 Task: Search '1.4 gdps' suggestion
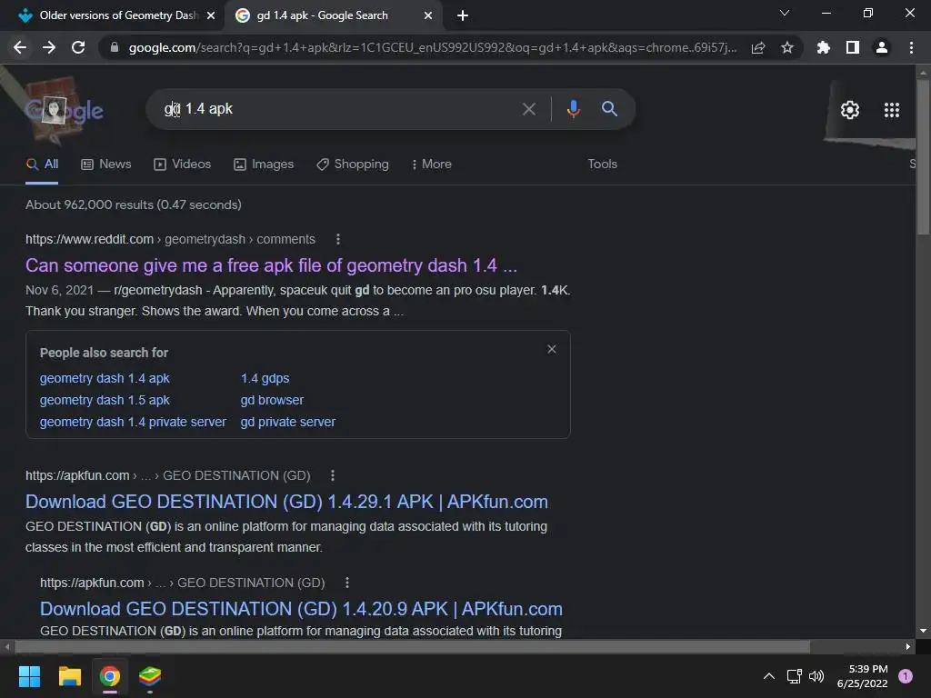coord(265,378)
